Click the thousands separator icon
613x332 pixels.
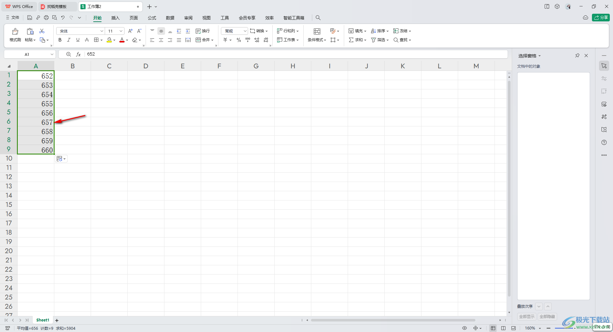coord(248,40)
